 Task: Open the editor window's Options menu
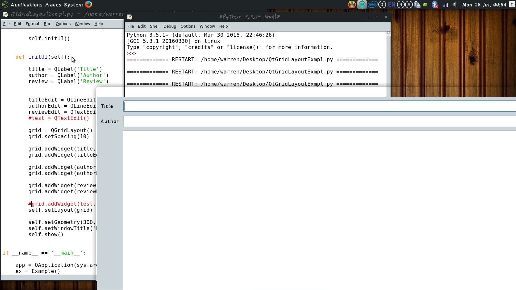[x=63, y=24]
